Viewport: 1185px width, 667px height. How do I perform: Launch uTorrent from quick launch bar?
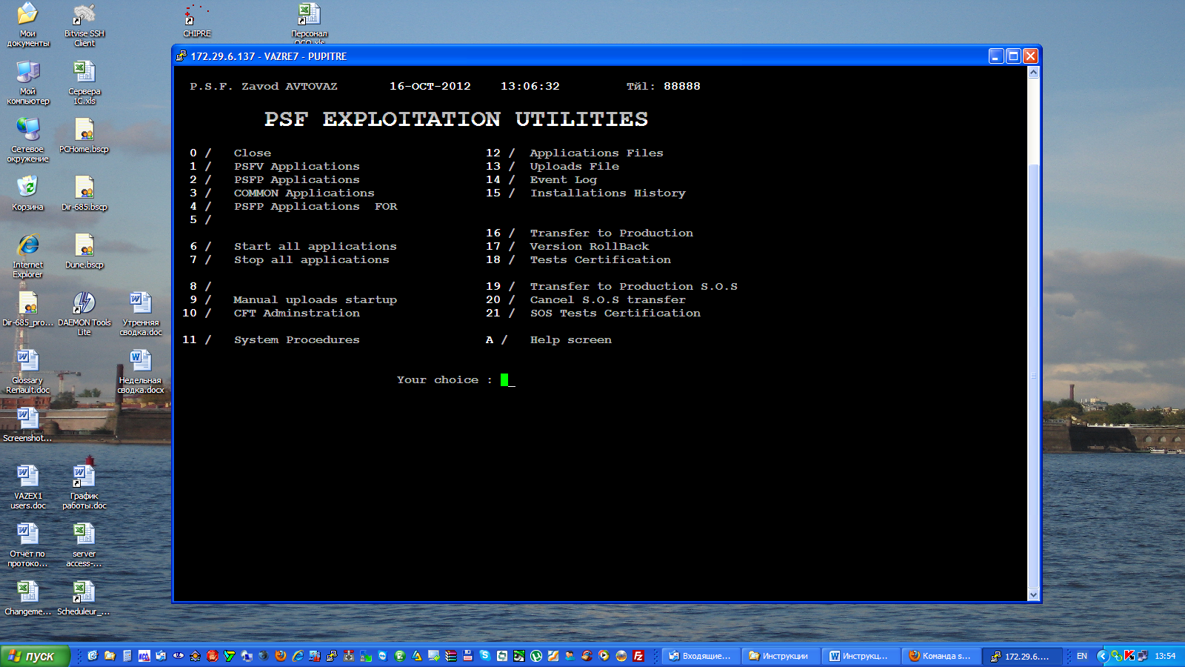click(x=535, y=656)
